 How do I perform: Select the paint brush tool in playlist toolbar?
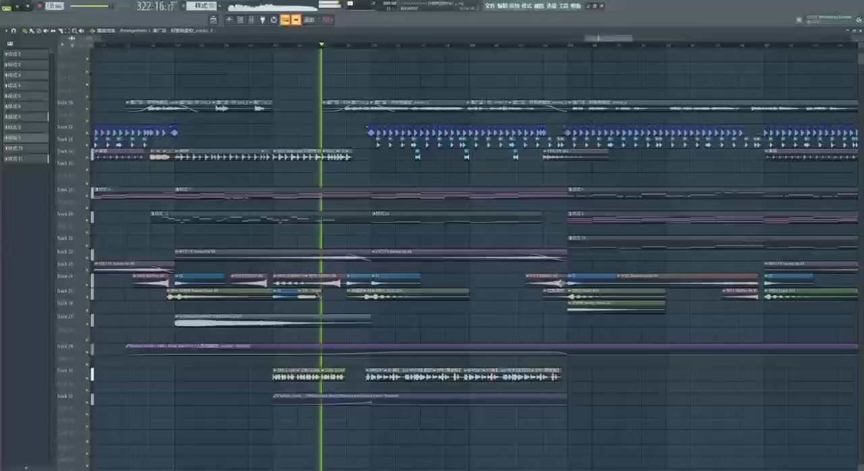tap(31, 31)
